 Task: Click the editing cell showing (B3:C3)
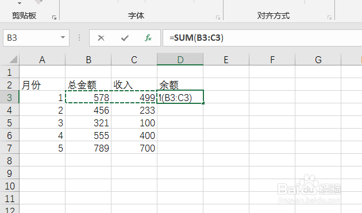pos(180,98)
